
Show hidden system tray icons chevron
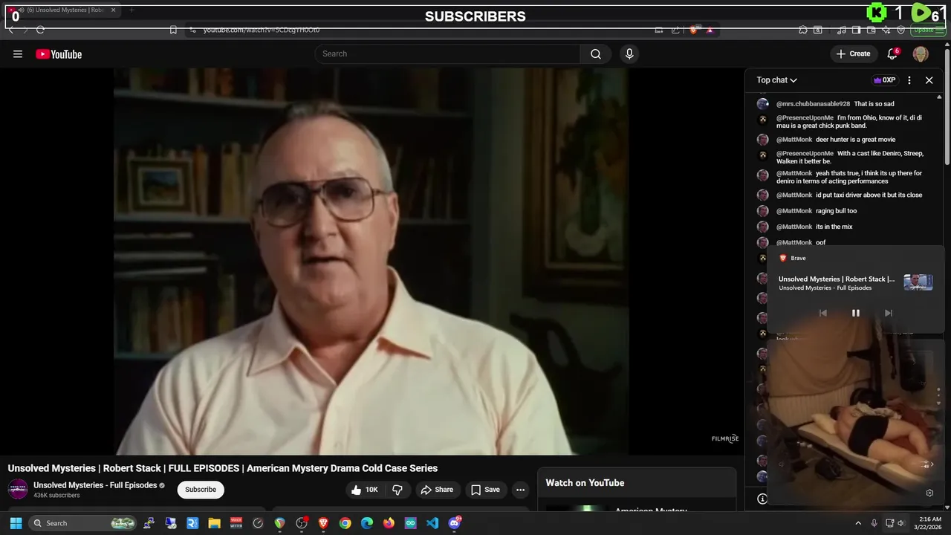pyautogui.click(x=858, y=523)
